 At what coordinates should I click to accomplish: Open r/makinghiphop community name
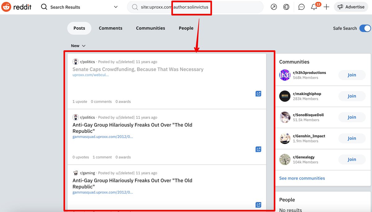tap(307, 94)
